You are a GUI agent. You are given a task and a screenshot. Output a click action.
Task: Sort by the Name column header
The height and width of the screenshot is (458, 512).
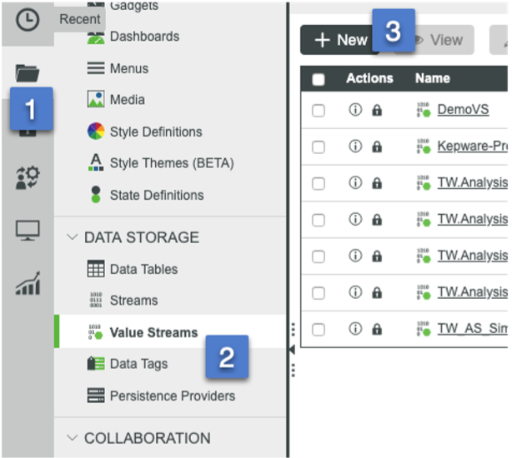coord(433,78)
